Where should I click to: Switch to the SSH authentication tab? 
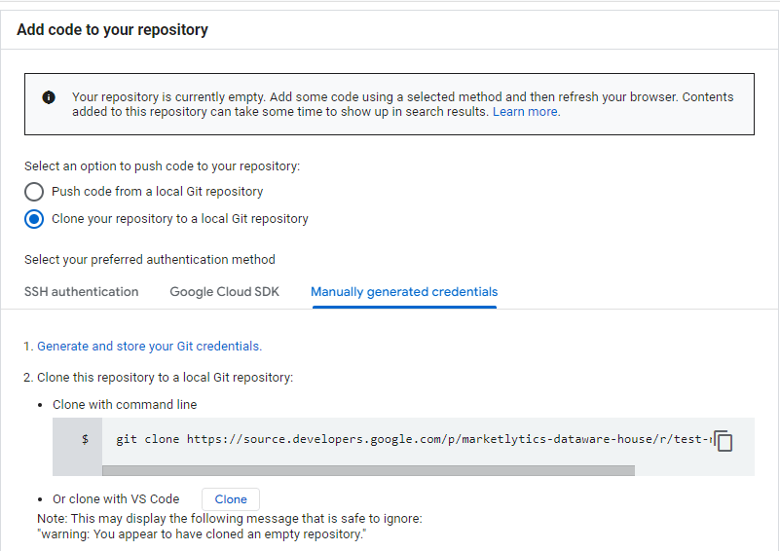pyautogui.click(x=81, y=292)
